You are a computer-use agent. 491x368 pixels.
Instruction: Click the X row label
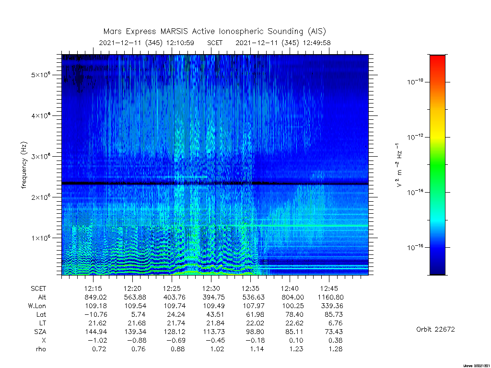[44, 340]
